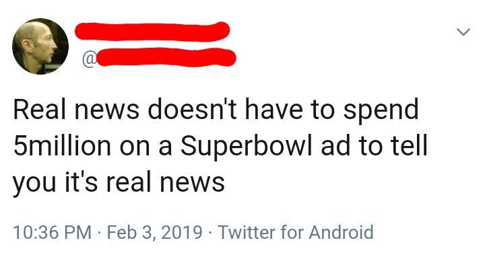The height and width of the screenshot is (257, 485).
Task: Click the bald man's profile avatar
Action: coord(40,46)
